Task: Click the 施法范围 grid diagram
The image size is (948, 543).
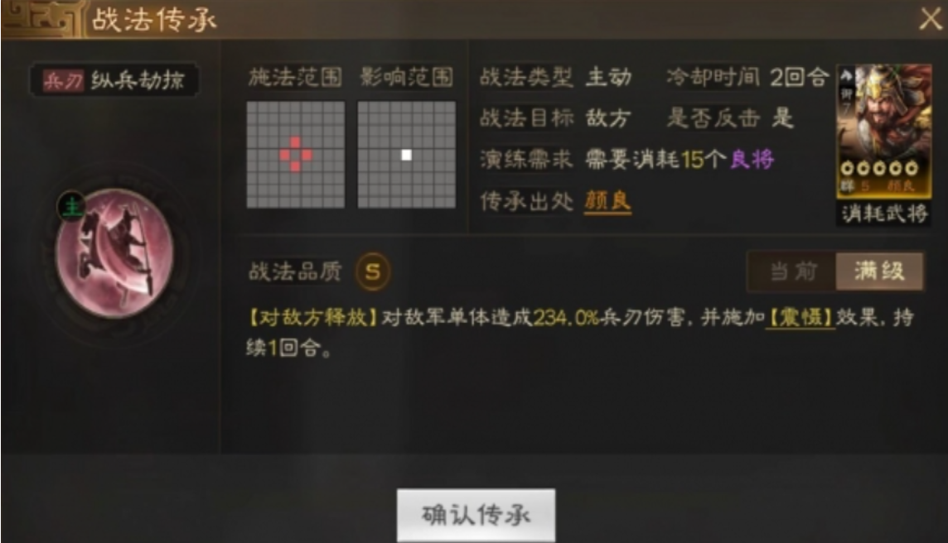Action: point(296,155)
